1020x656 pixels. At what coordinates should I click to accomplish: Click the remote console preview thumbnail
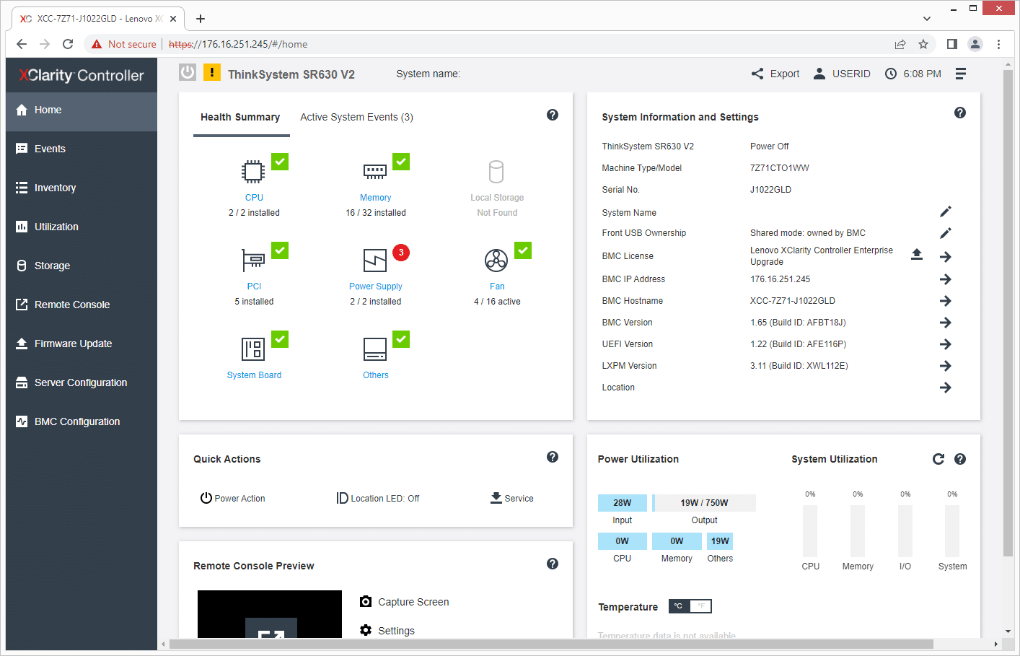tap(270, 614)
